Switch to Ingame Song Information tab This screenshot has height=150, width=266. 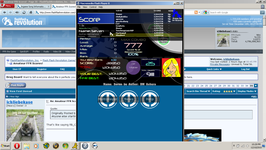(33, 6)
